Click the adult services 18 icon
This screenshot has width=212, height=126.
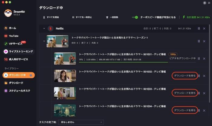pyautogui.click(x=6, y=59)
